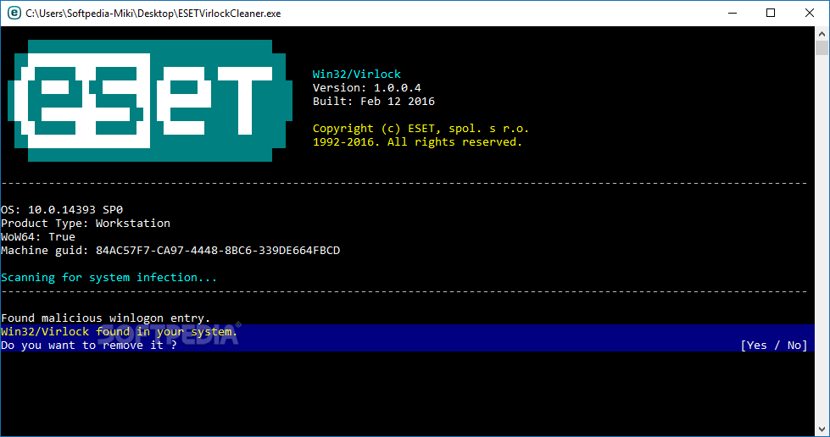Click the Machine guid line
This screenshot has height=437, width=830.
pos(170,250)
